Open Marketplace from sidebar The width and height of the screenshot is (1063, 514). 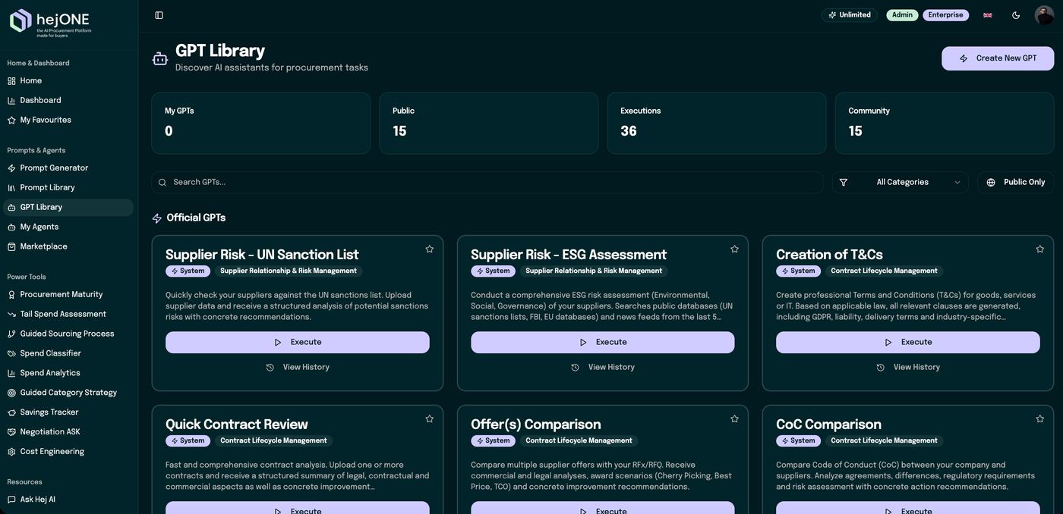click(x=67, y=247)
